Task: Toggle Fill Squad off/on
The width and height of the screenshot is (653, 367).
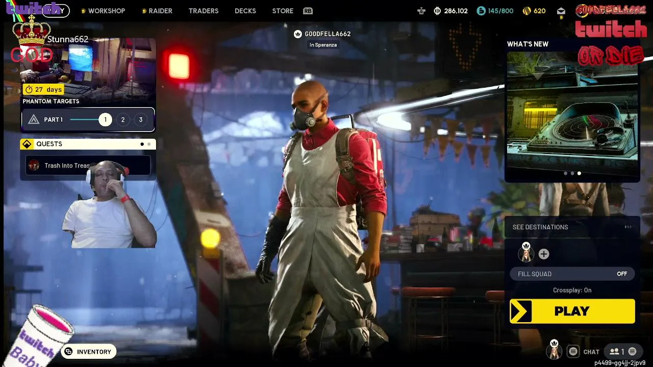Action: click(x=572, y=274)
